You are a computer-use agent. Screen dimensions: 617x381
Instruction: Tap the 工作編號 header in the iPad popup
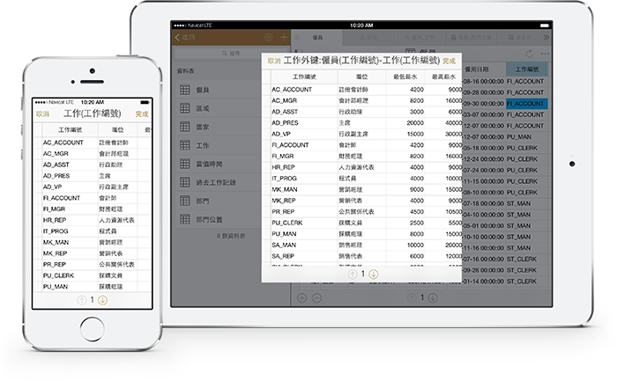click(304, 77)
